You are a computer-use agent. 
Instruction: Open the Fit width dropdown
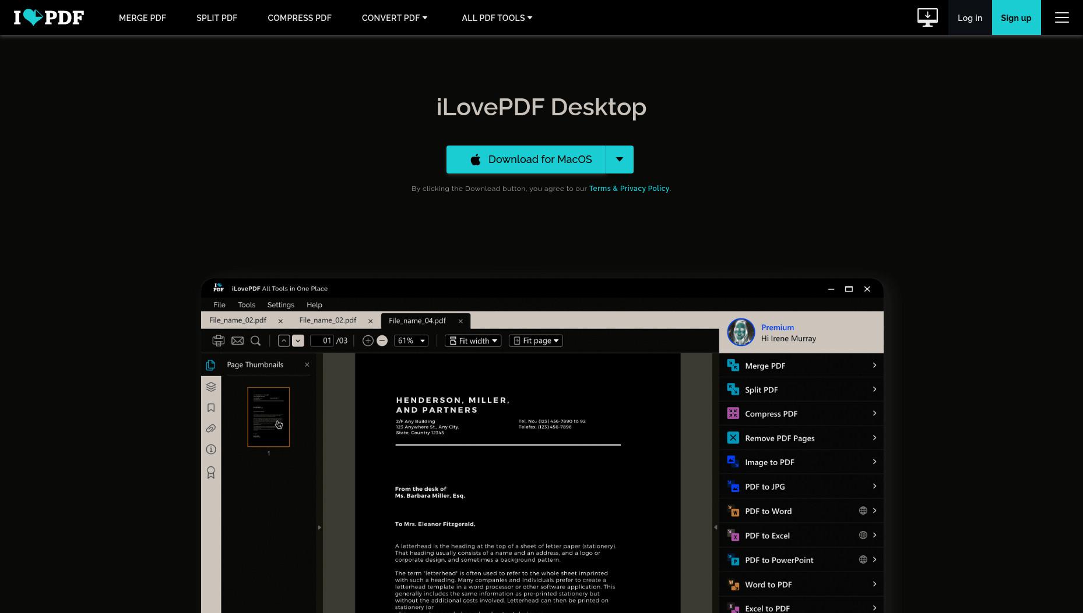[x=473, y=341]
